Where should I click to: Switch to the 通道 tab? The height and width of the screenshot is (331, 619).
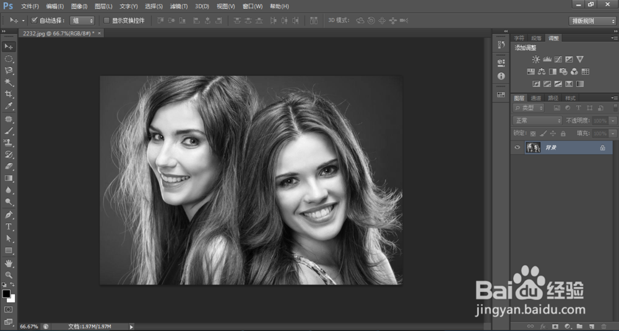pyautogui.click(x=535, y=98)
